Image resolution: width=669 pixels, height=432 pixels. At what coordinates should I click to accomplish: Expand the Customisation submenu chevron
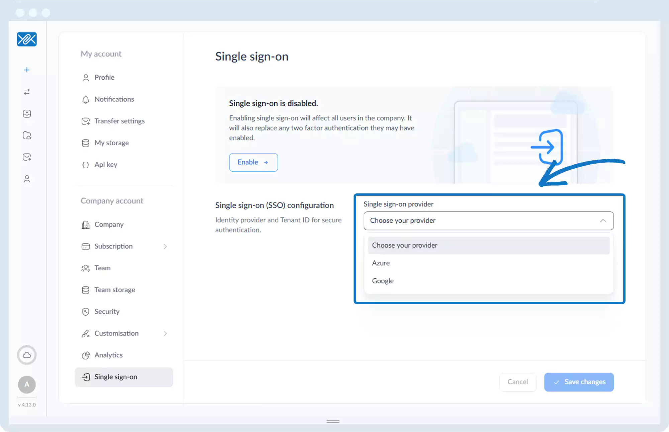coord(165,334)
